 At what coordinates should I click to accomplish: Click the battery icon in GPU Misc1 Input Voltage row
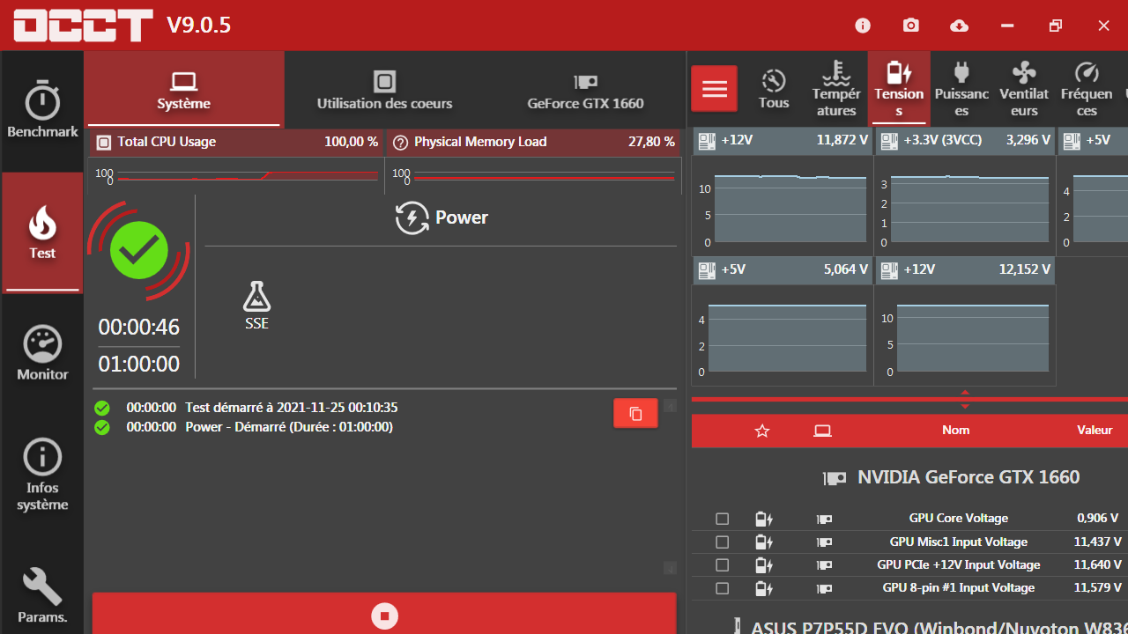click(764, 542)
